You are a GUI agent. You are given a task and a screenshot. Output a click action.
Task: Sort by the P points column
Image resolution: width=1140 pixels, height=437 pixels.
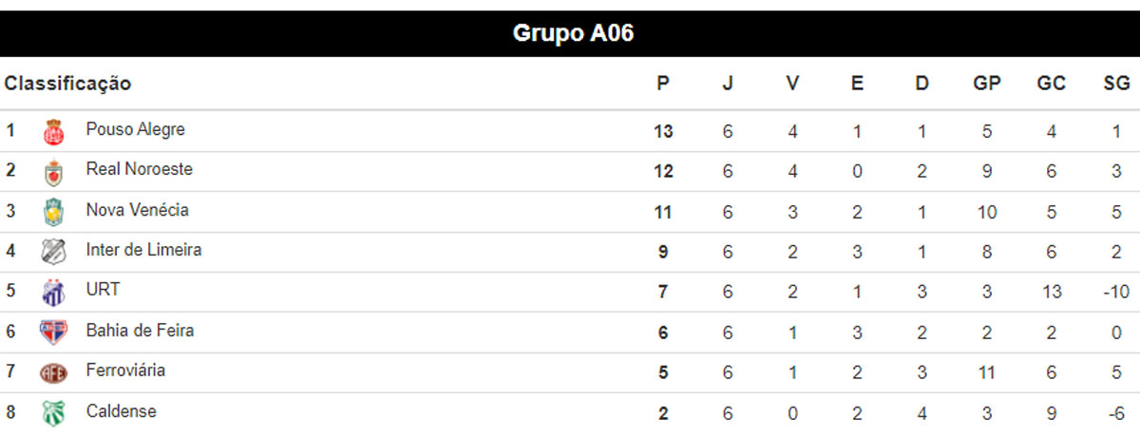coord(663,84)
